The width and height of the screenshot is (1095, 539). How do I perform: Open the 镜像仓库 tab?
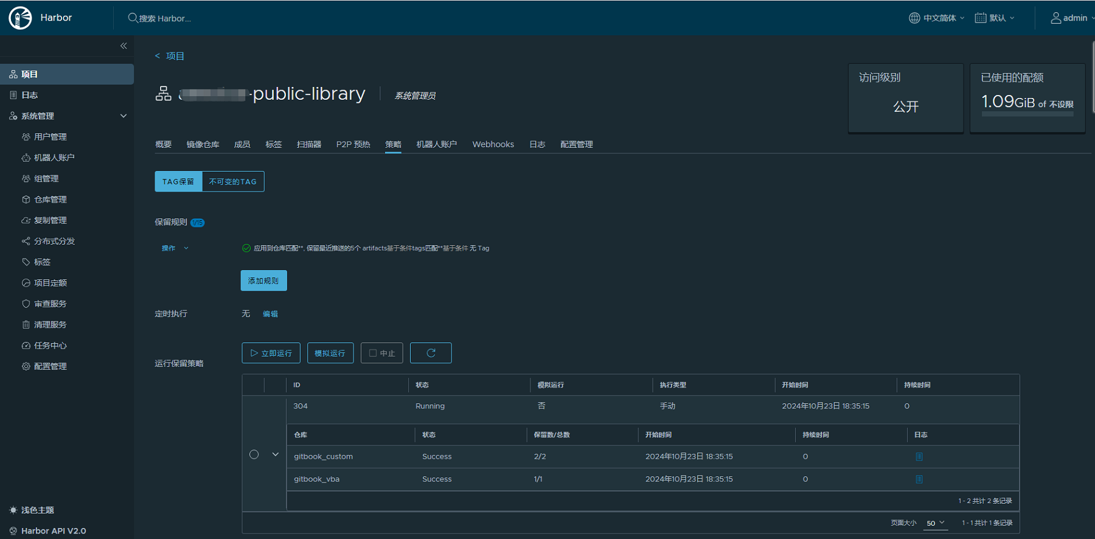203,144
